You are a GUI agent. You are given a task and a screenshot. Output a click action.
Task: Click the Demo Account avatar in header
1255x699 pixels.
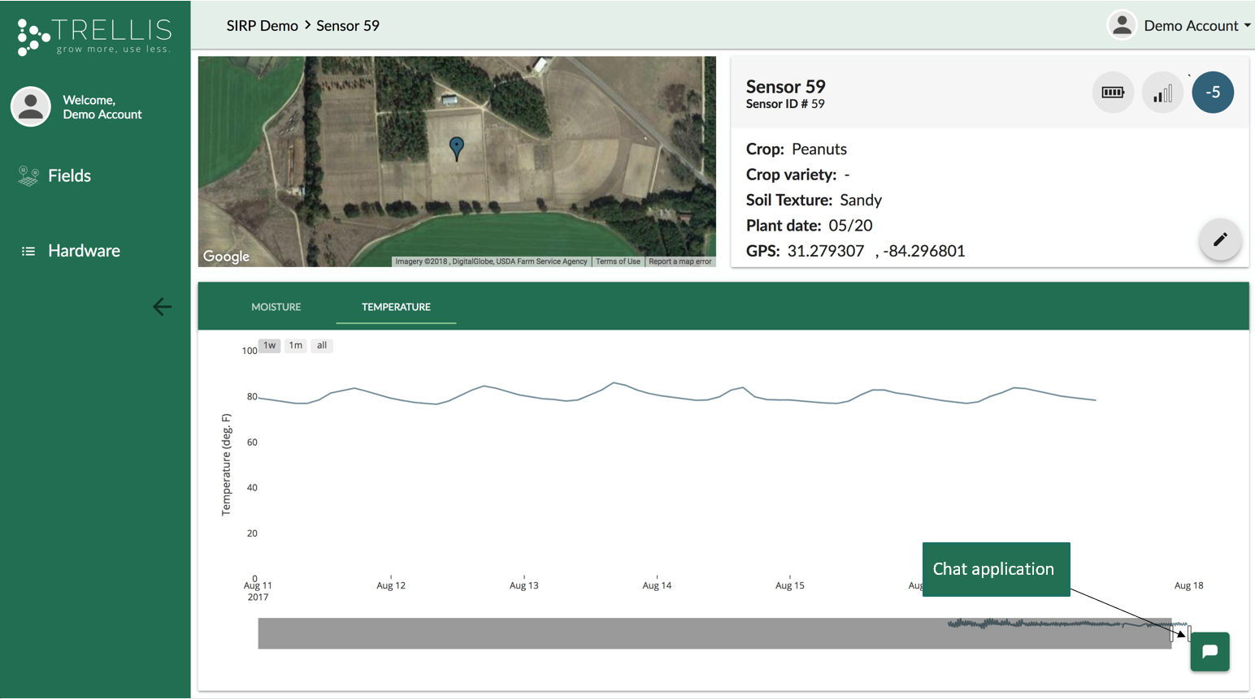(1122, 25)
